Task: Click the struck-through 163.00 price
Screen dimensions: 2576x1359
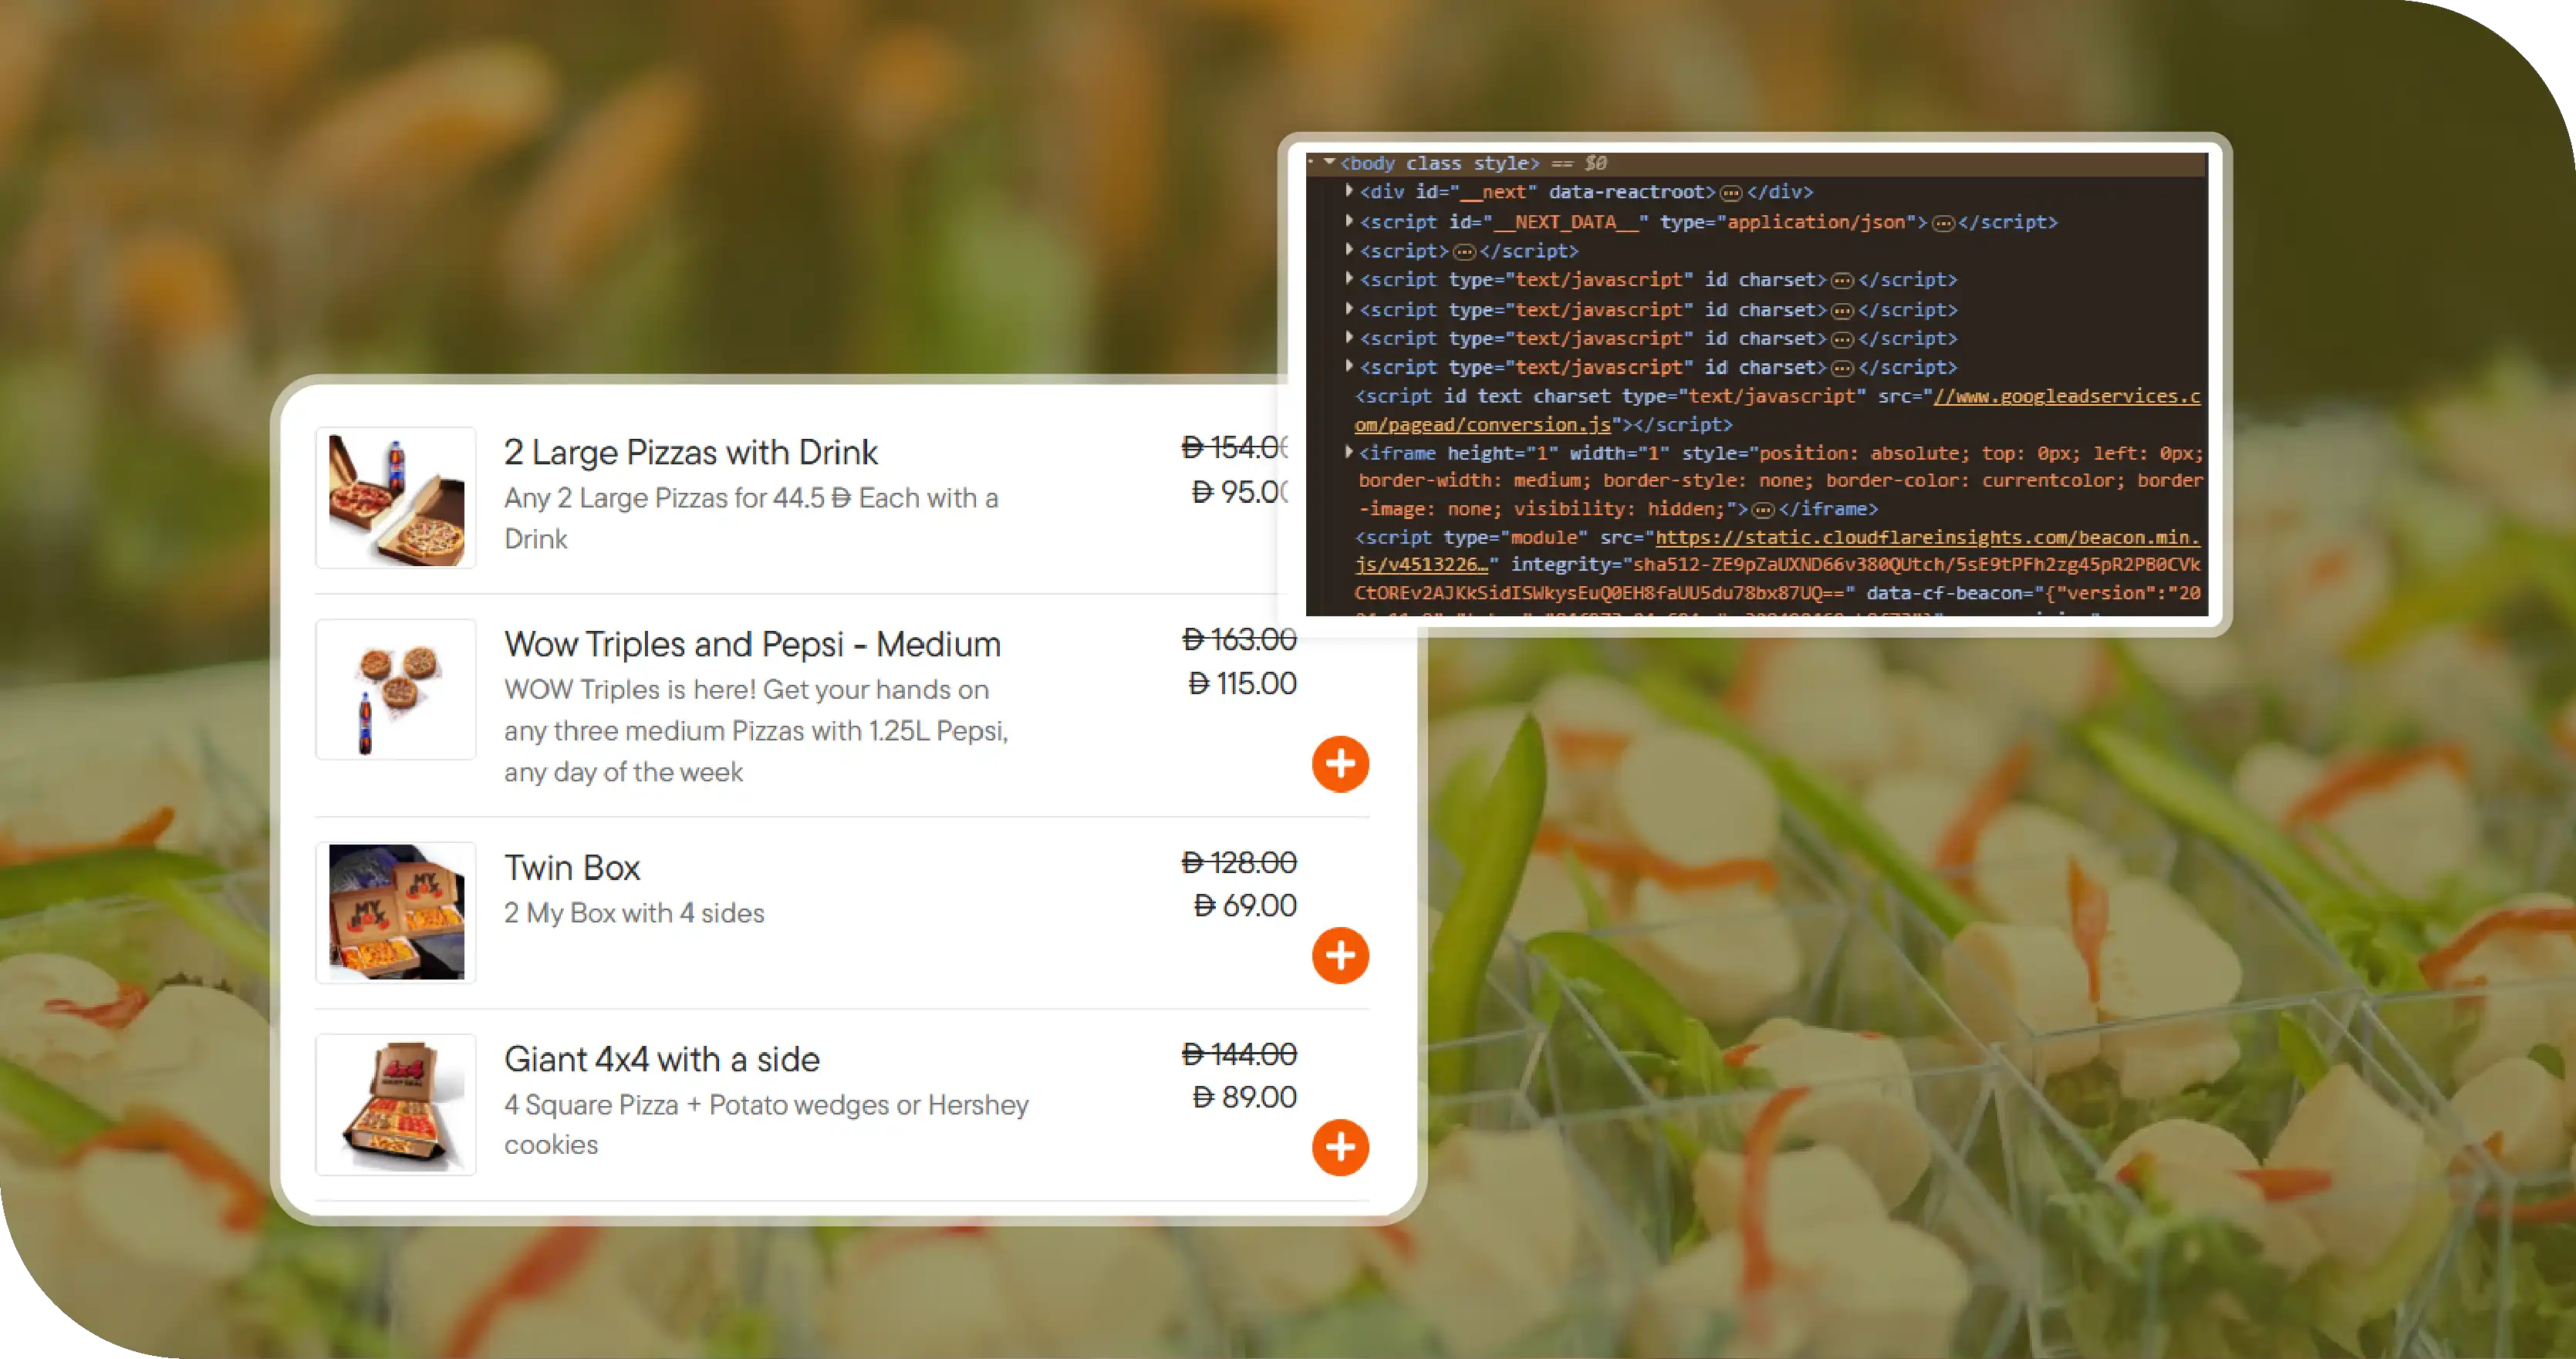Action: tap(1239, 639)
